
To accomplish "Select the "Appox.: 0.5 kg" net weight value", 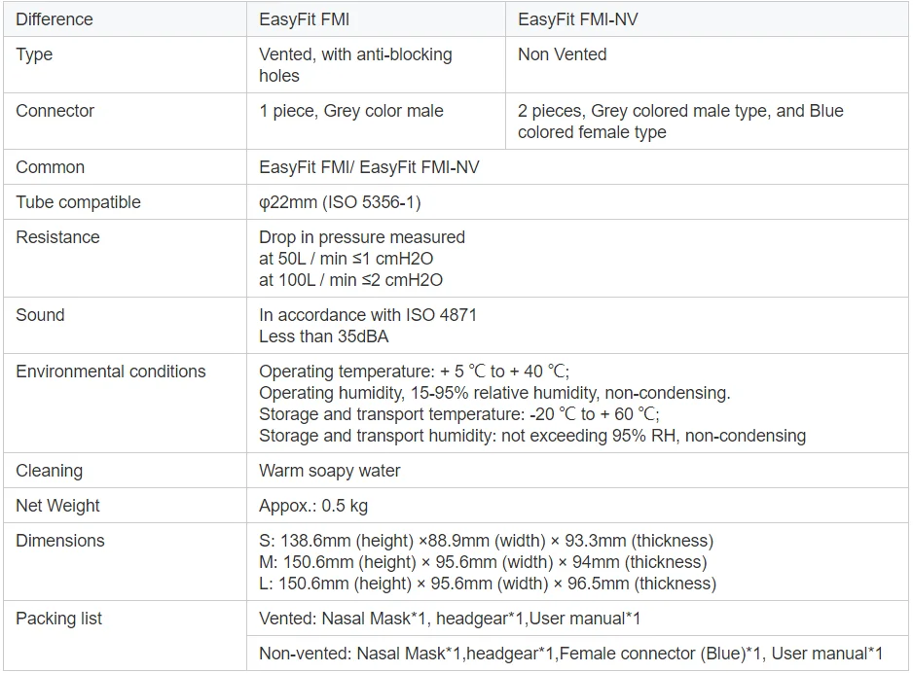I will (x=313, y=506).
